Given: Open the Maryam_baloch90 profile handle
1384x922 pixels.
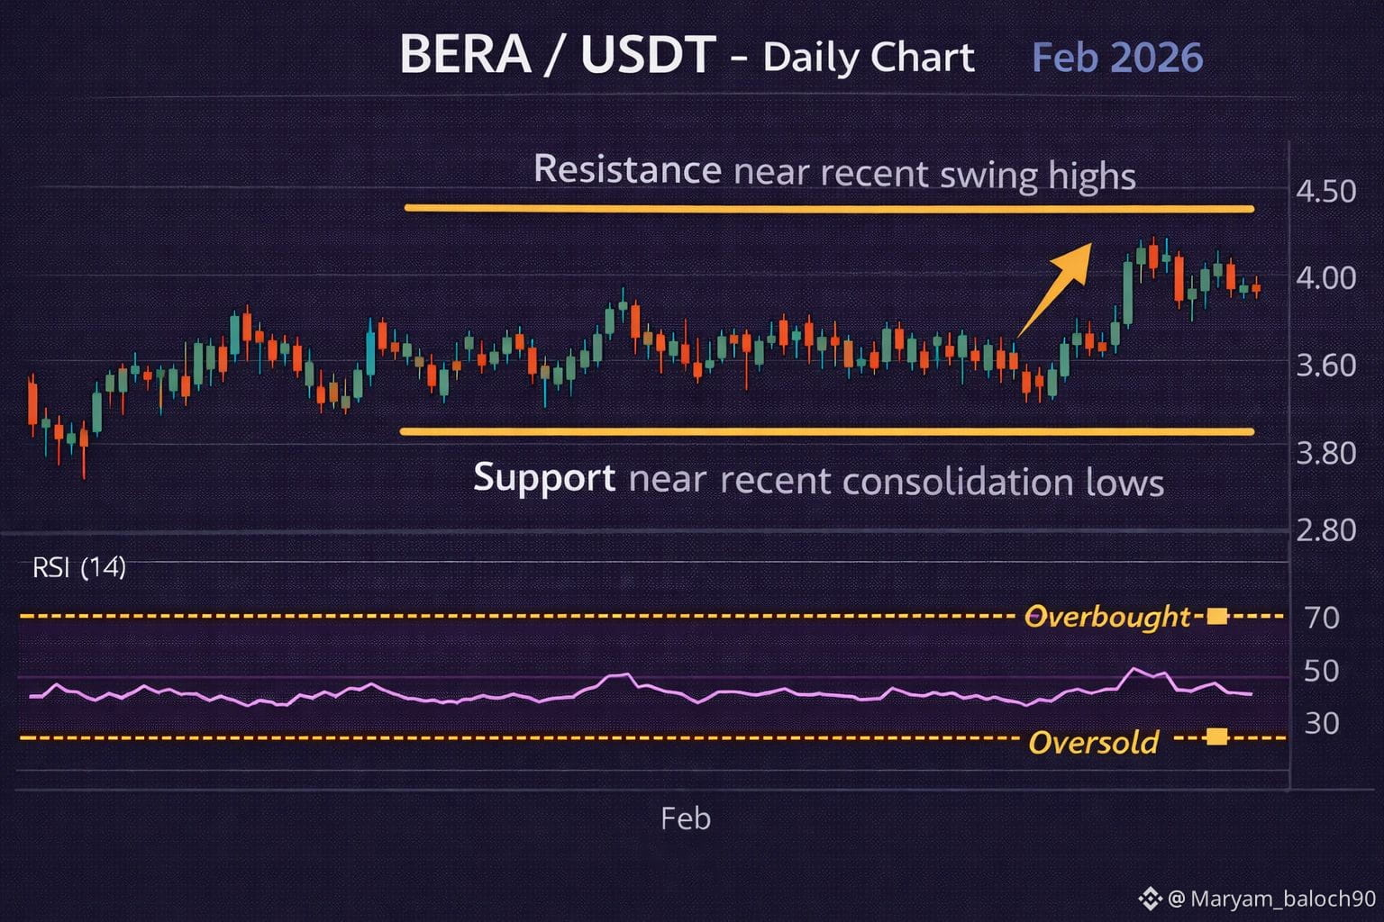Looking at the screenshot, I should pyautogui.click(x=1272, y=899).
